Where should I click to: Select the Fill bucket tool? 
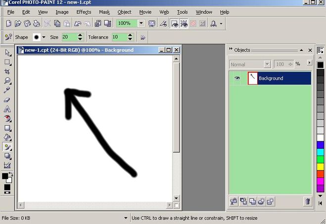(7, 137)
